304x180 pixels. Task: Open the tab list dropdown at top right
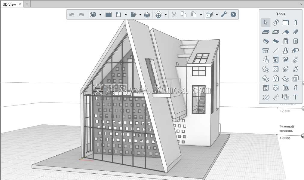(x=301, y=4)
